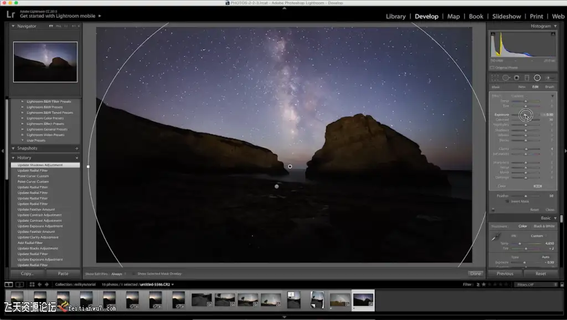Click the bottom Reset button
This screenshot has width=567, height=320.
[x=540, y=273]
